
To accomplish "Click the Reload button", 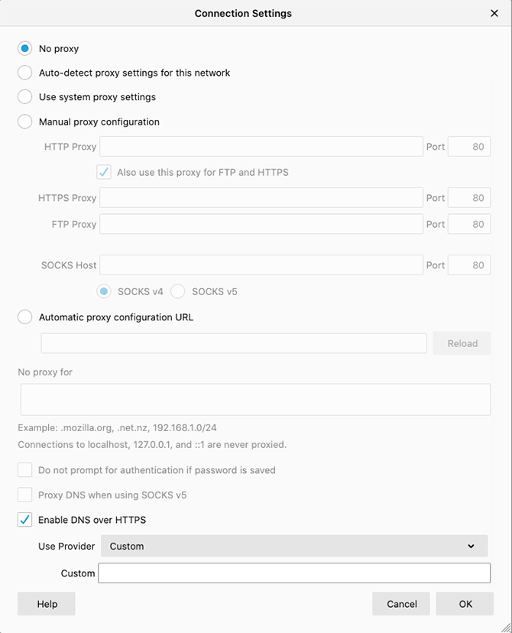I will pyautogui.click(x=462, y=343).
